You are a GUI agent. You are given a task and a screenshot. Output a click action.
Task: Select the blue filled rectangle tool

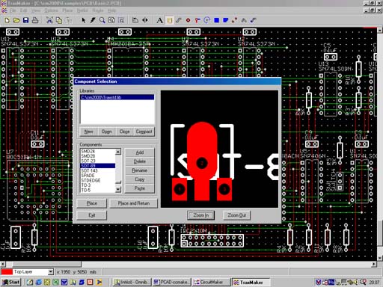tap(216, 20)
